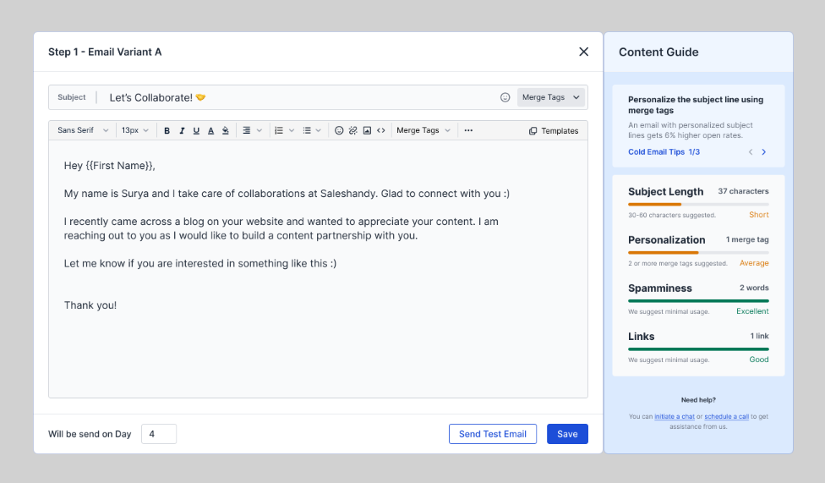Open the Templates library
This screenshot has height=483, width=825.
click(554, 130)
